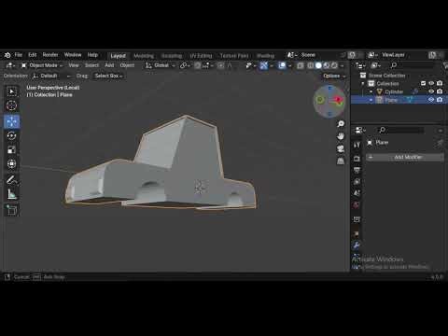Image resolution: width=448 pixels, height=336 pixels.
Task: Click the green Y axis on navigation gizmo
Action: click(320, 100)
